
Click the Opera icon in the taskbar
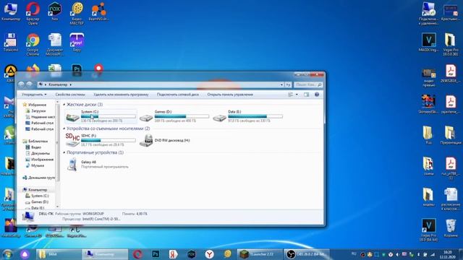coord(137,254)
